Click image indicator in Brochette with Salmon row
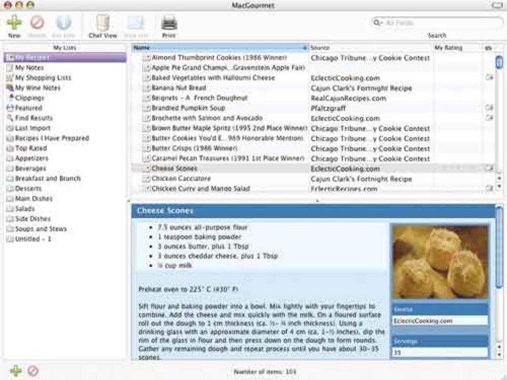The image size is (507, 380). tap(489, 118)
